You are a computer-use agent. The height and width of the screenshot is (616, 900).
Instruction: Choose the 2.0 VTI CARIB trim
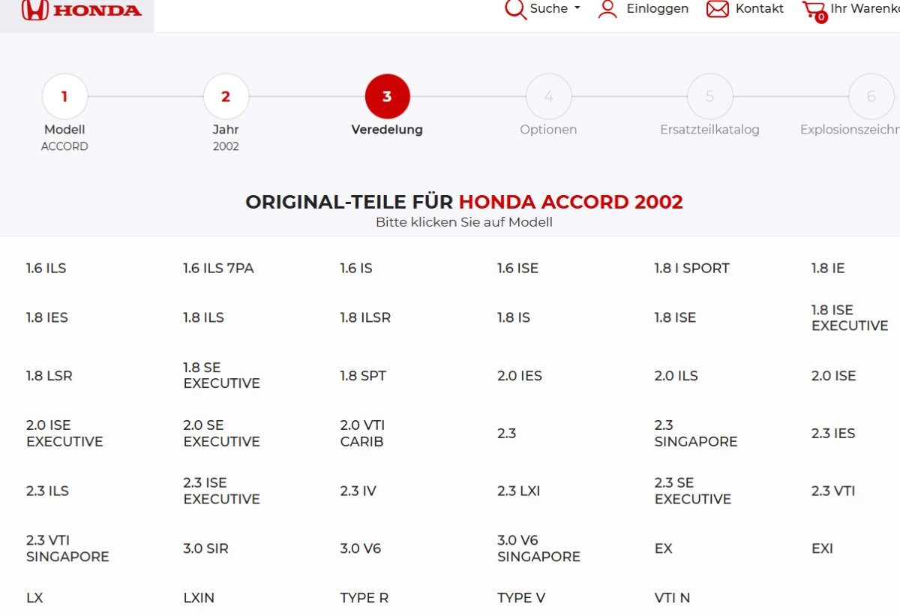[362, 434]
